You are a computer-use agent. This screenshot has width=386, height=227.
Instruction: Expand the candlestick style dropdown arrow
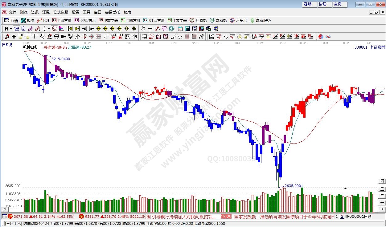pyautogui.click(x=49, y=29)
